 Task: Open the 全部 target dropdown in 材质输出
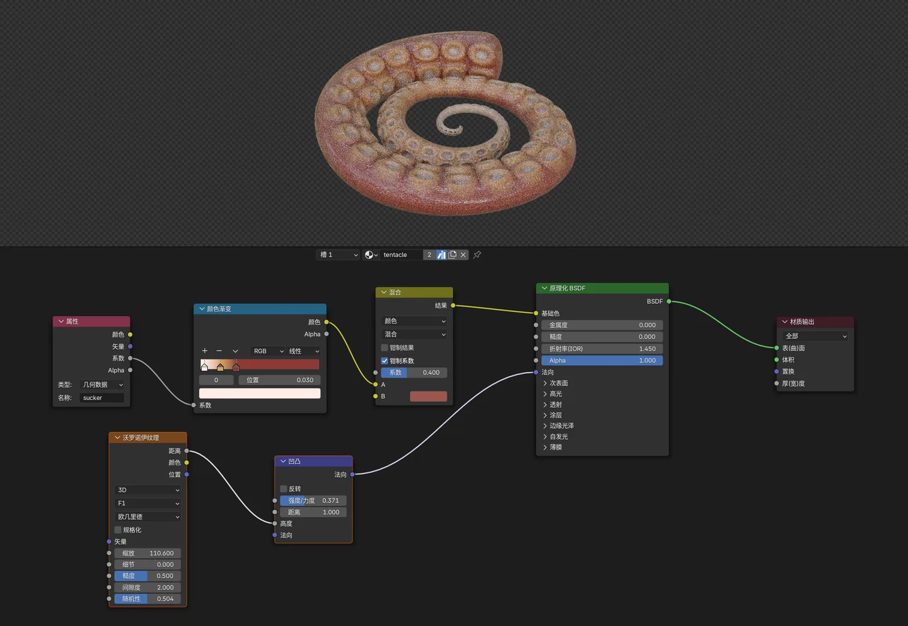click(x=815, y=336)
